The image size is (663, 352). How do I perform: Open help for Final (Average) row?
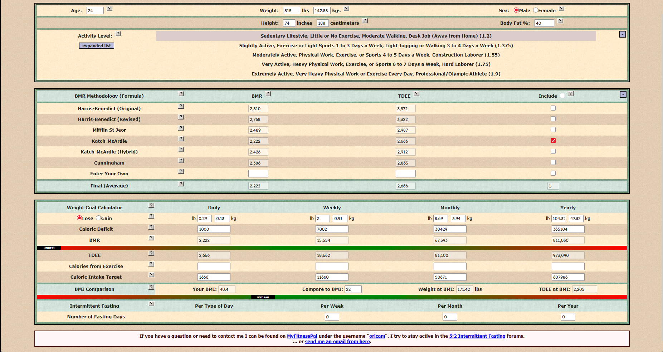[x=181, y=184]
